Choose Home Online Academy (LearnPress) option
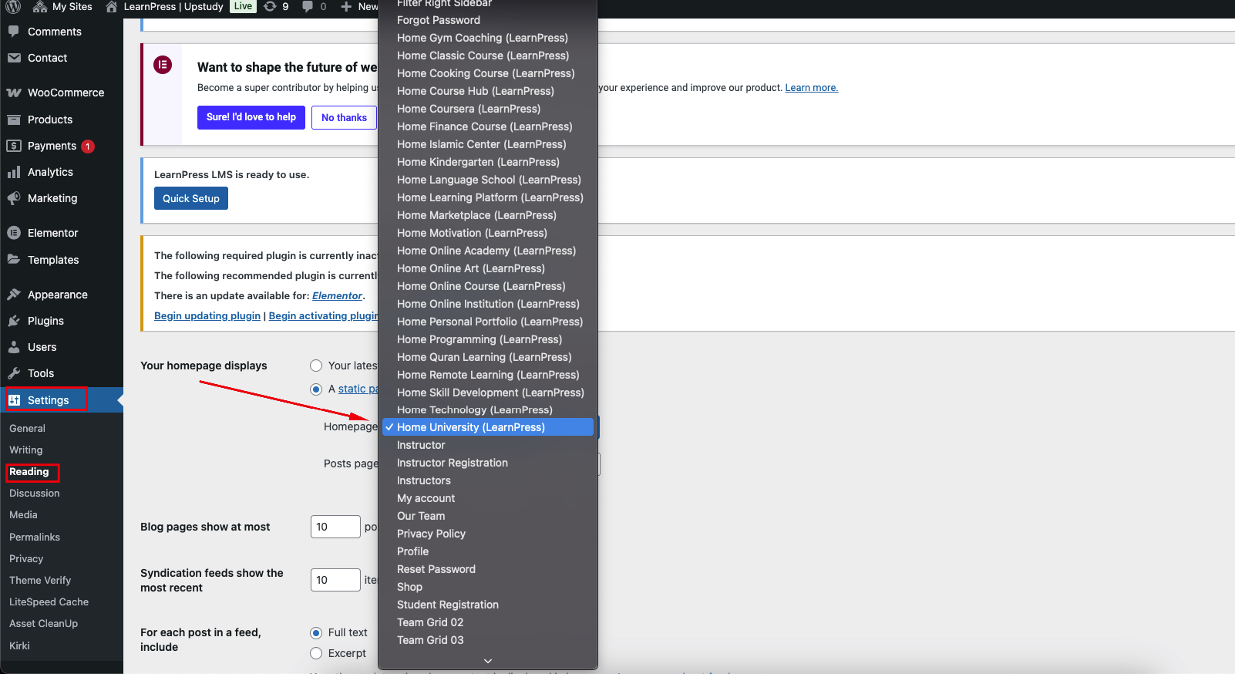1235x674 pixels. coord(489,251)
